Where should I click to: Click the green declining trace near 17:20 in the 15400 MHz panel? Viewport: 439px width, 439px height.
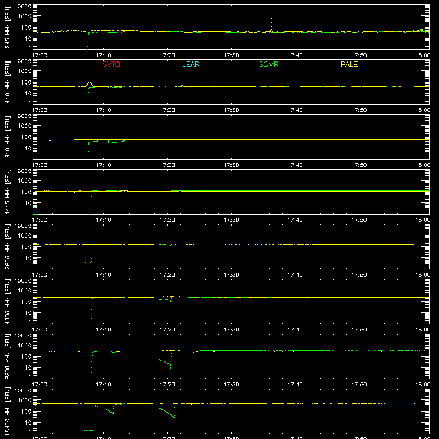click(167, 413)
